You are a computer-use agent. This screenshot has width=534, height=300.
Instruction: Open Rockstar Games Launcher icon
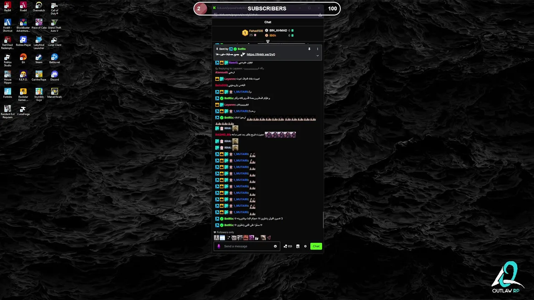pos(23,95)
